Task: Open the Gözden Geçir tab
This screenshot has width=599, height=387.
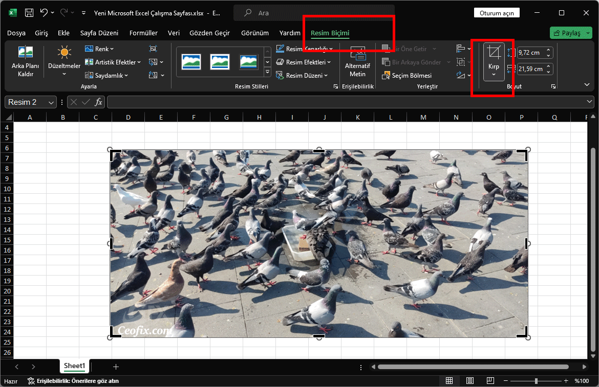Action: point(209,33)
